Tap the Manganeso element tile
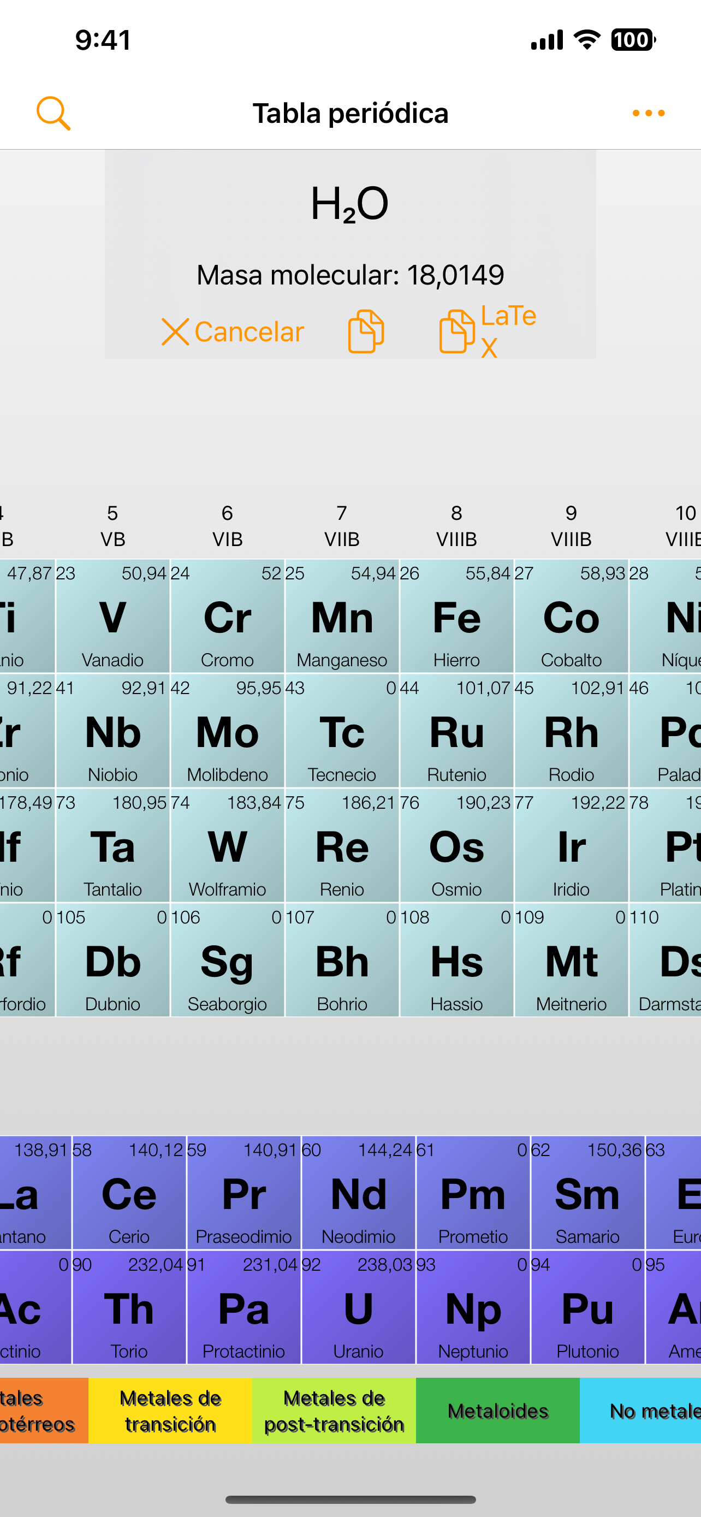Screen dimensions: 701x1517 342,616
